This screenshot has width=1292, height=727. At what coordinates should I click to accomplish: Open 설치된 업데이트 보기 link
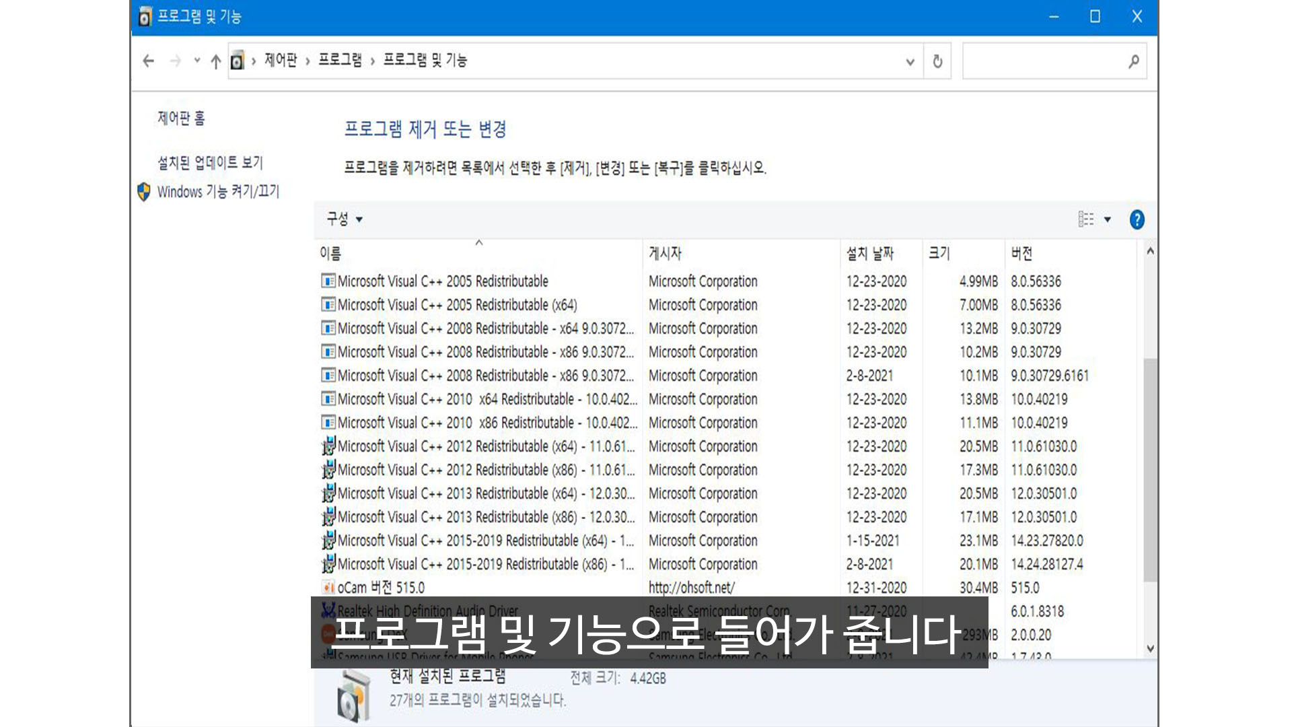click(x=210, y=163)
